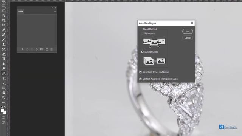The height and width of the screenshot is (136, 242).
Task: Select the Eraser tool
Action: 3,54
